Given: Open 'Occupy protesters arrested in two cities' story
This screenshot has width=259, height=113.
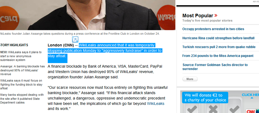Looking at the screenshot, I should [x=213, y=29].
